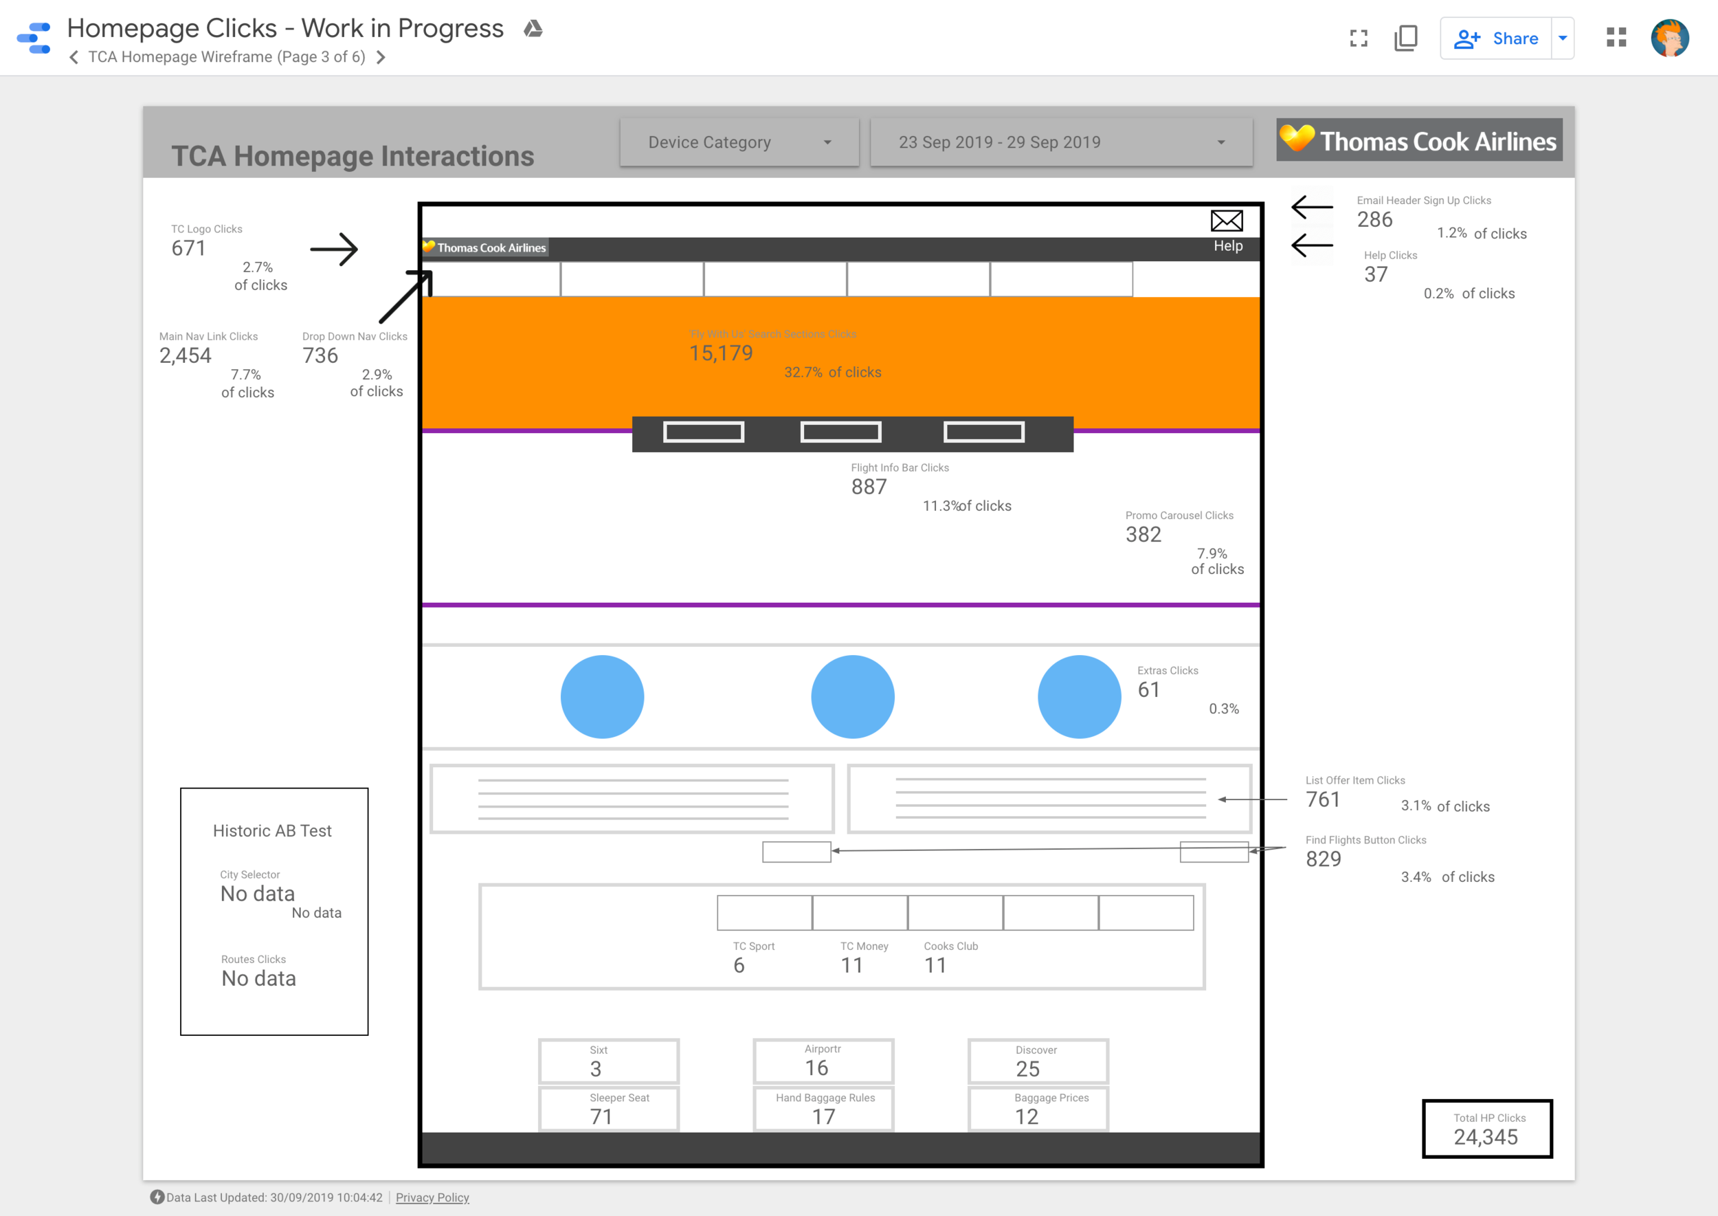Select the Routes Clicks No data scorecard

pos(258,971)
